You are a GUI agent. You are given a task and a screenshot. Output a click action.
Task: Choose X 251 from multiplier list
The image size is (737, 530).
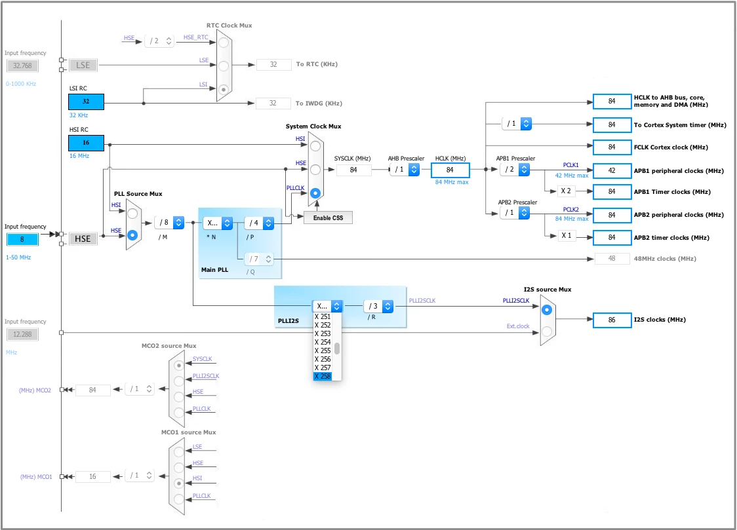click(323, 316)
